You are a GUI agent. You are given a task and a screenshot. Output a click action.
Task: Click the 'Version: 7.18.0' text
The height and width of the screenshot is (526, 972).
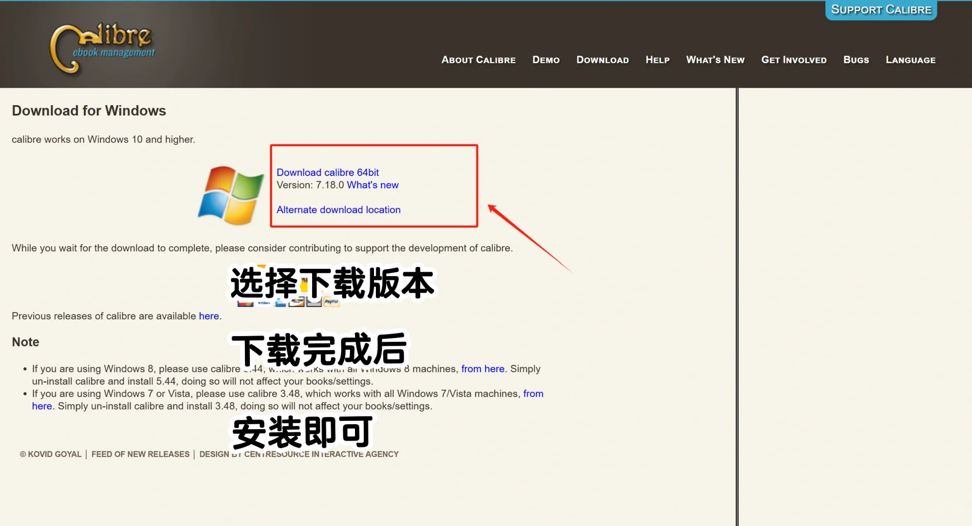(310, 185)
